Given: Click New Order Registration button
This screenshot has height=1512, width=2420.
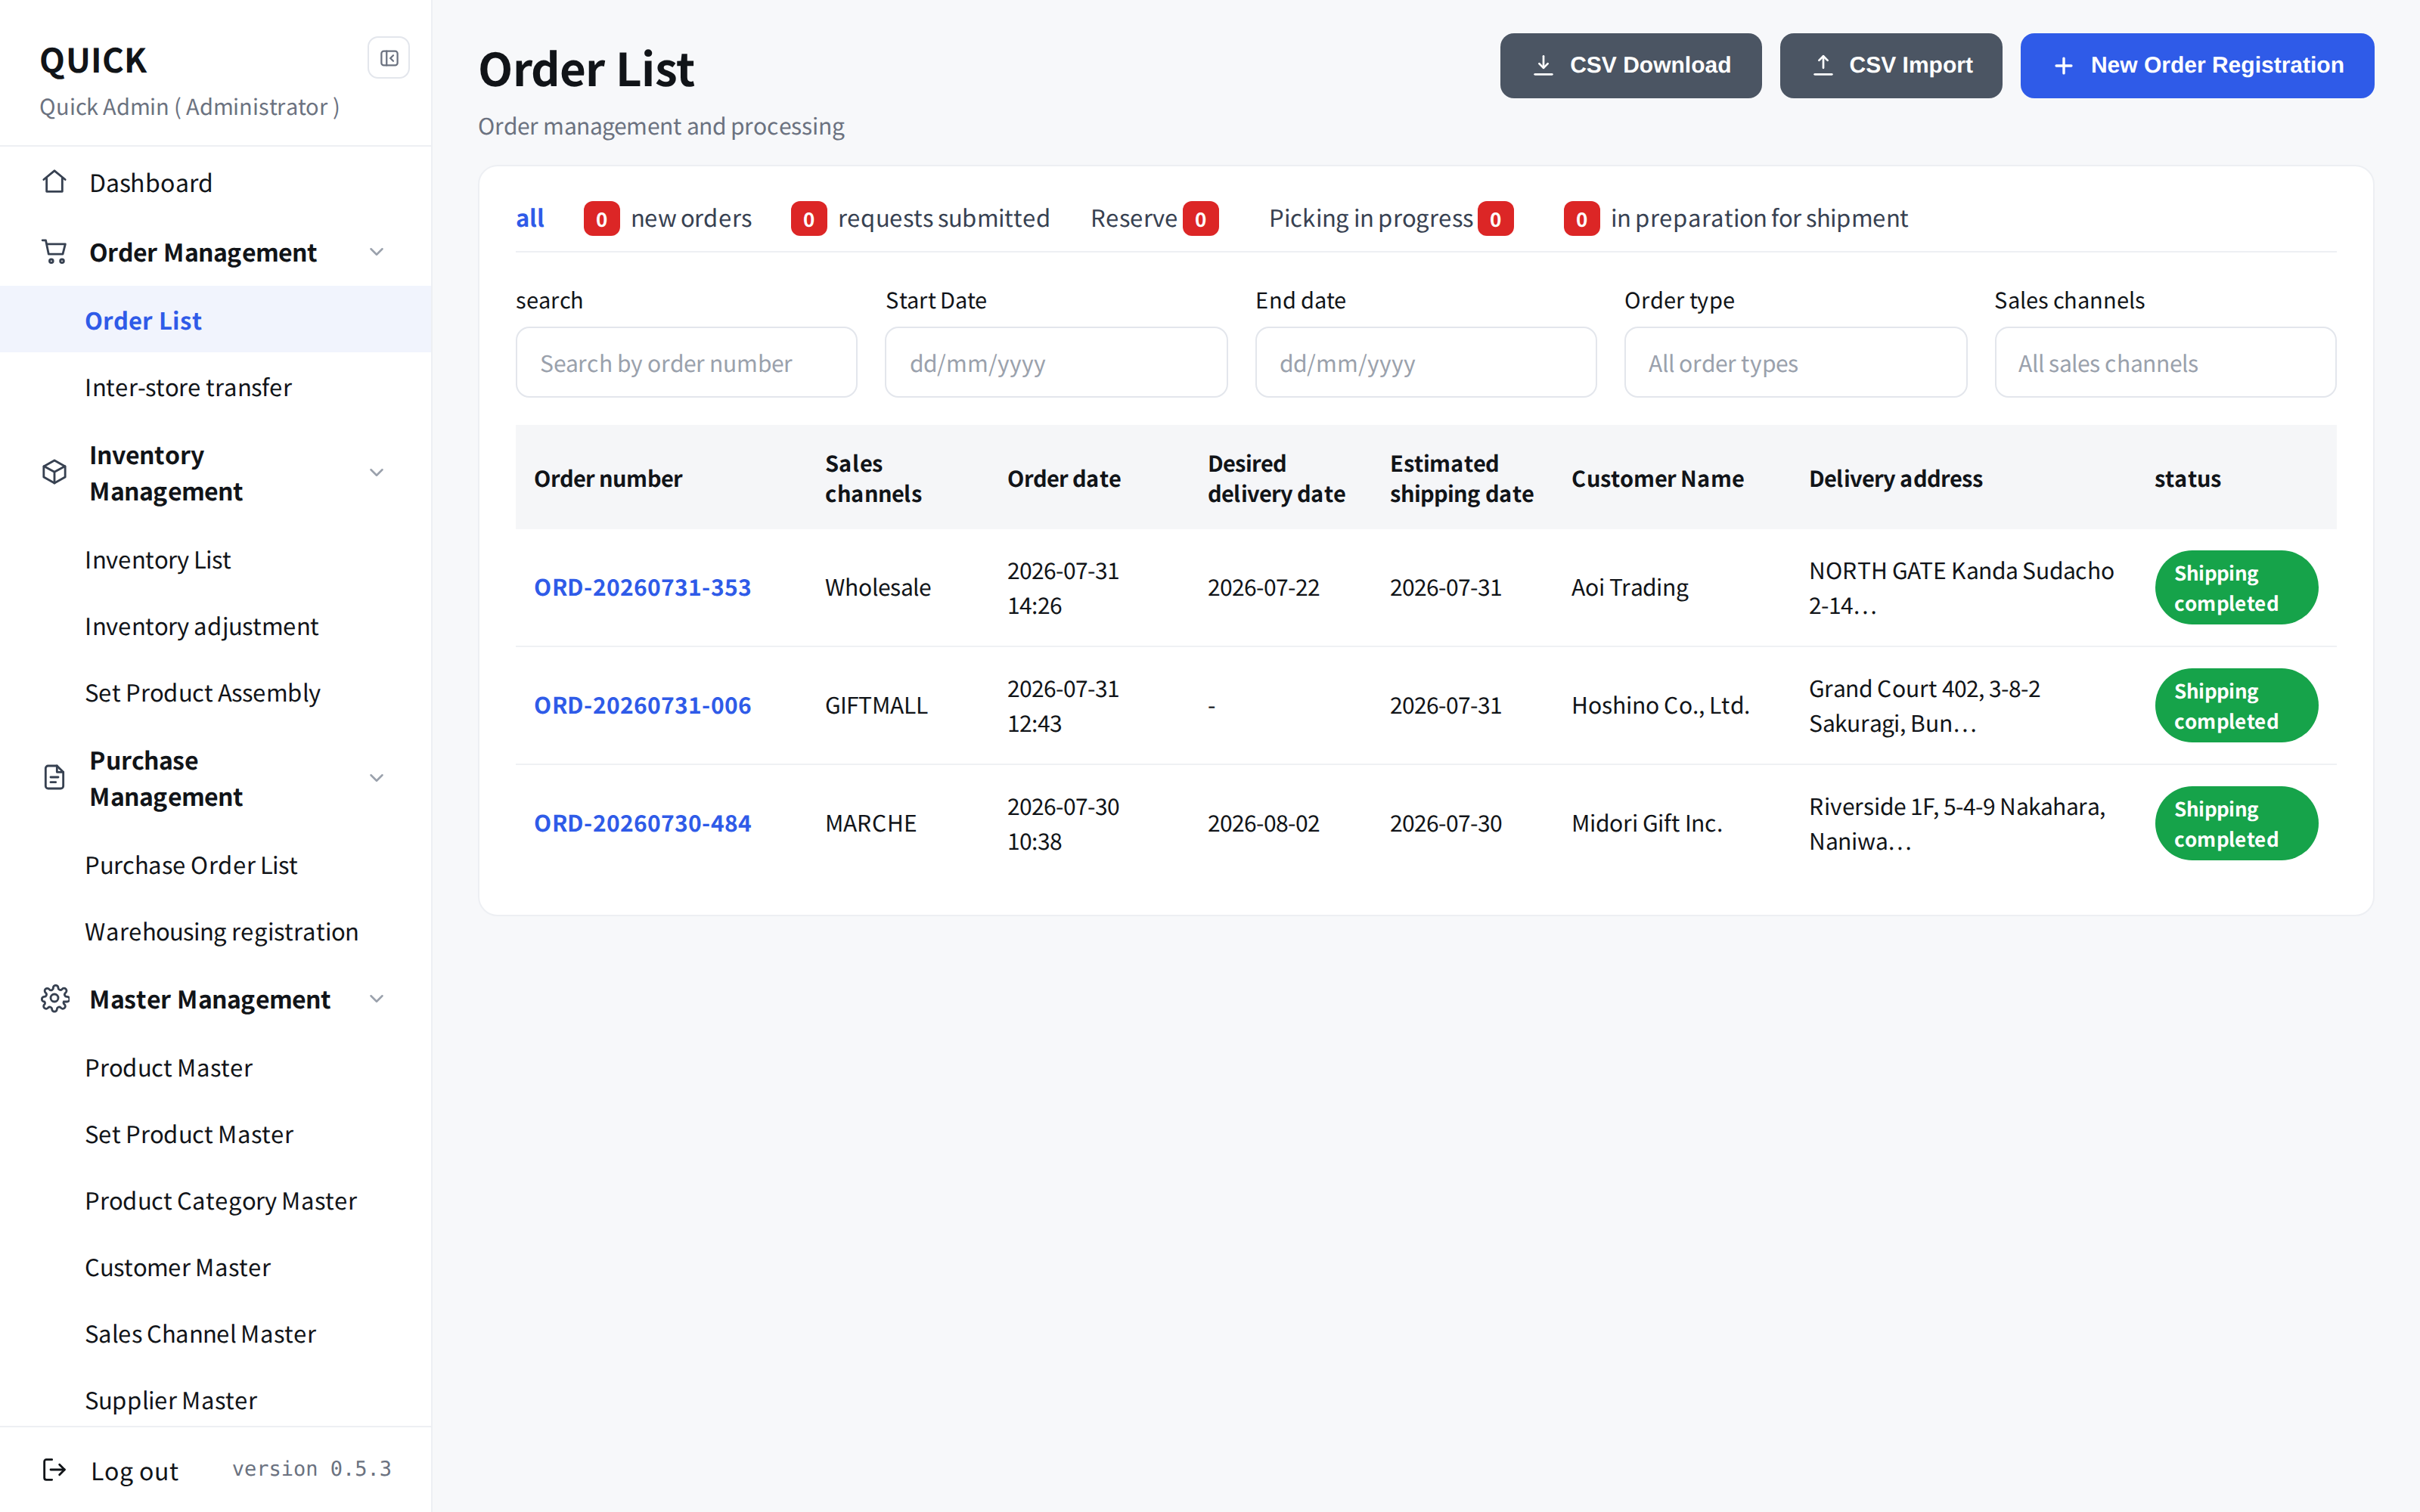Looking at the screenshot, I should click(2196, 65).
